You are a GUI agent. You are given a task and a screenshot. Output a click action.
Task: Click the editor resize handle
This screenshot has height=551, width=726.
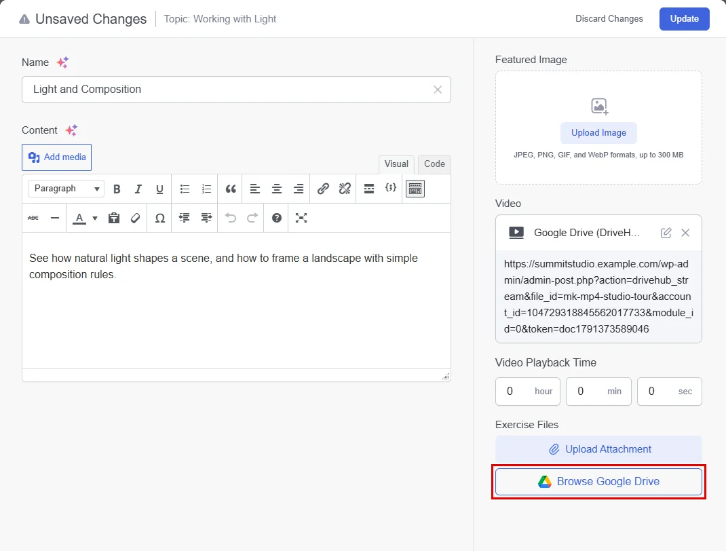(445, 377)
